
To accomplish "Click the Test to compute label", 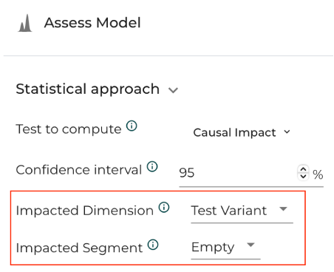I will point(69,129).
